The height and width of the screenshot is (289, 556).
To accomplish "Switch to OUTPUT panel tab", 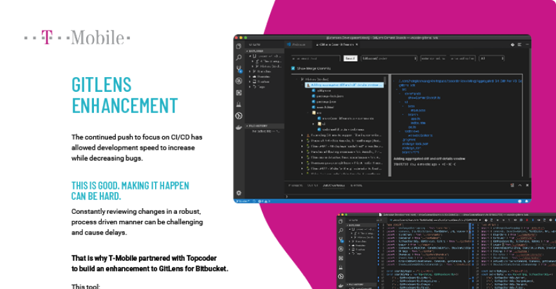I will [312, 186].
